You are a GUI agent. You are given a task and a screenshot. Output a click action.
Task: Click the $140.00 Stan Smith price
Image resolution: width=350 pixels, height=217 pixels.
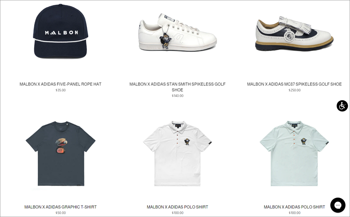(x=177, y=96)
